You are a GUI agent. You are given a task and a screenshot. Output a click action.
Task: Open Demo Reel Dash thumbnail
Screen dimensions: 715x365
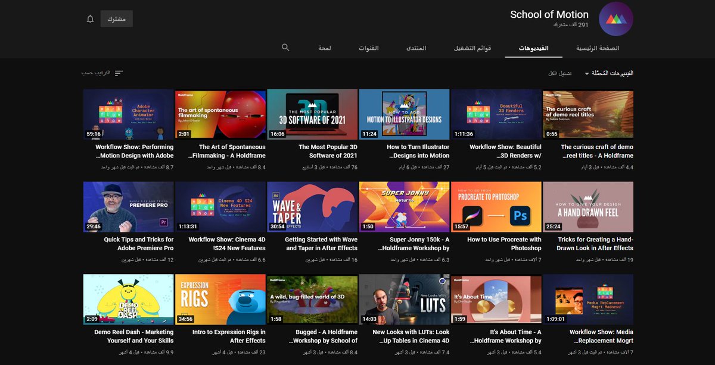click(129, 300)
